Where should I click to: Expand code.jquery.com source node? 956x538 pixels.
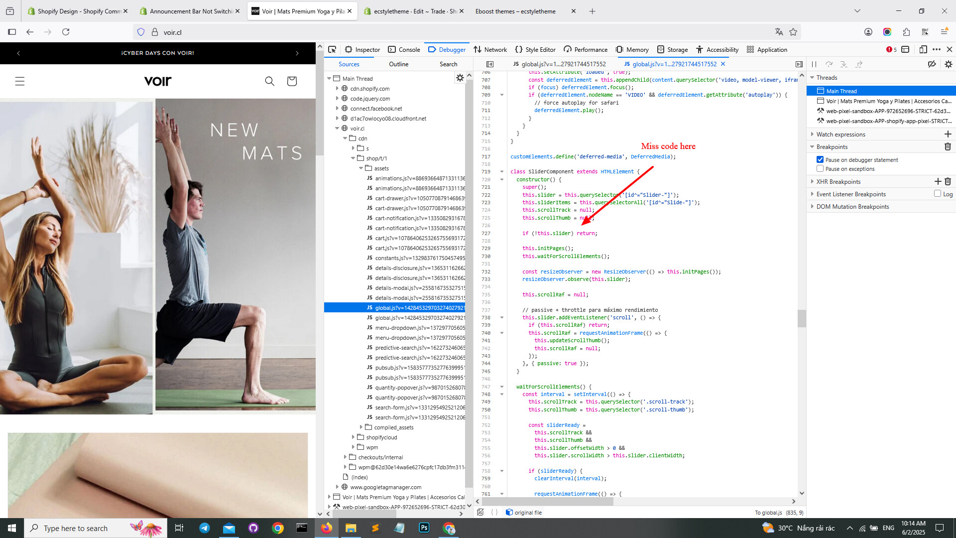(x=337, y=99)
